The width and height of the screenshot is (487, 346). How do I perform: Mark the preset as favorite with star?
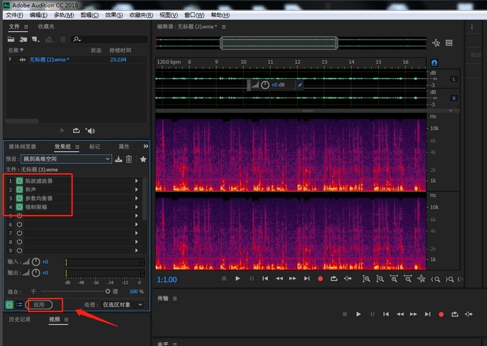pyautogui.click(x=143, y=159)
